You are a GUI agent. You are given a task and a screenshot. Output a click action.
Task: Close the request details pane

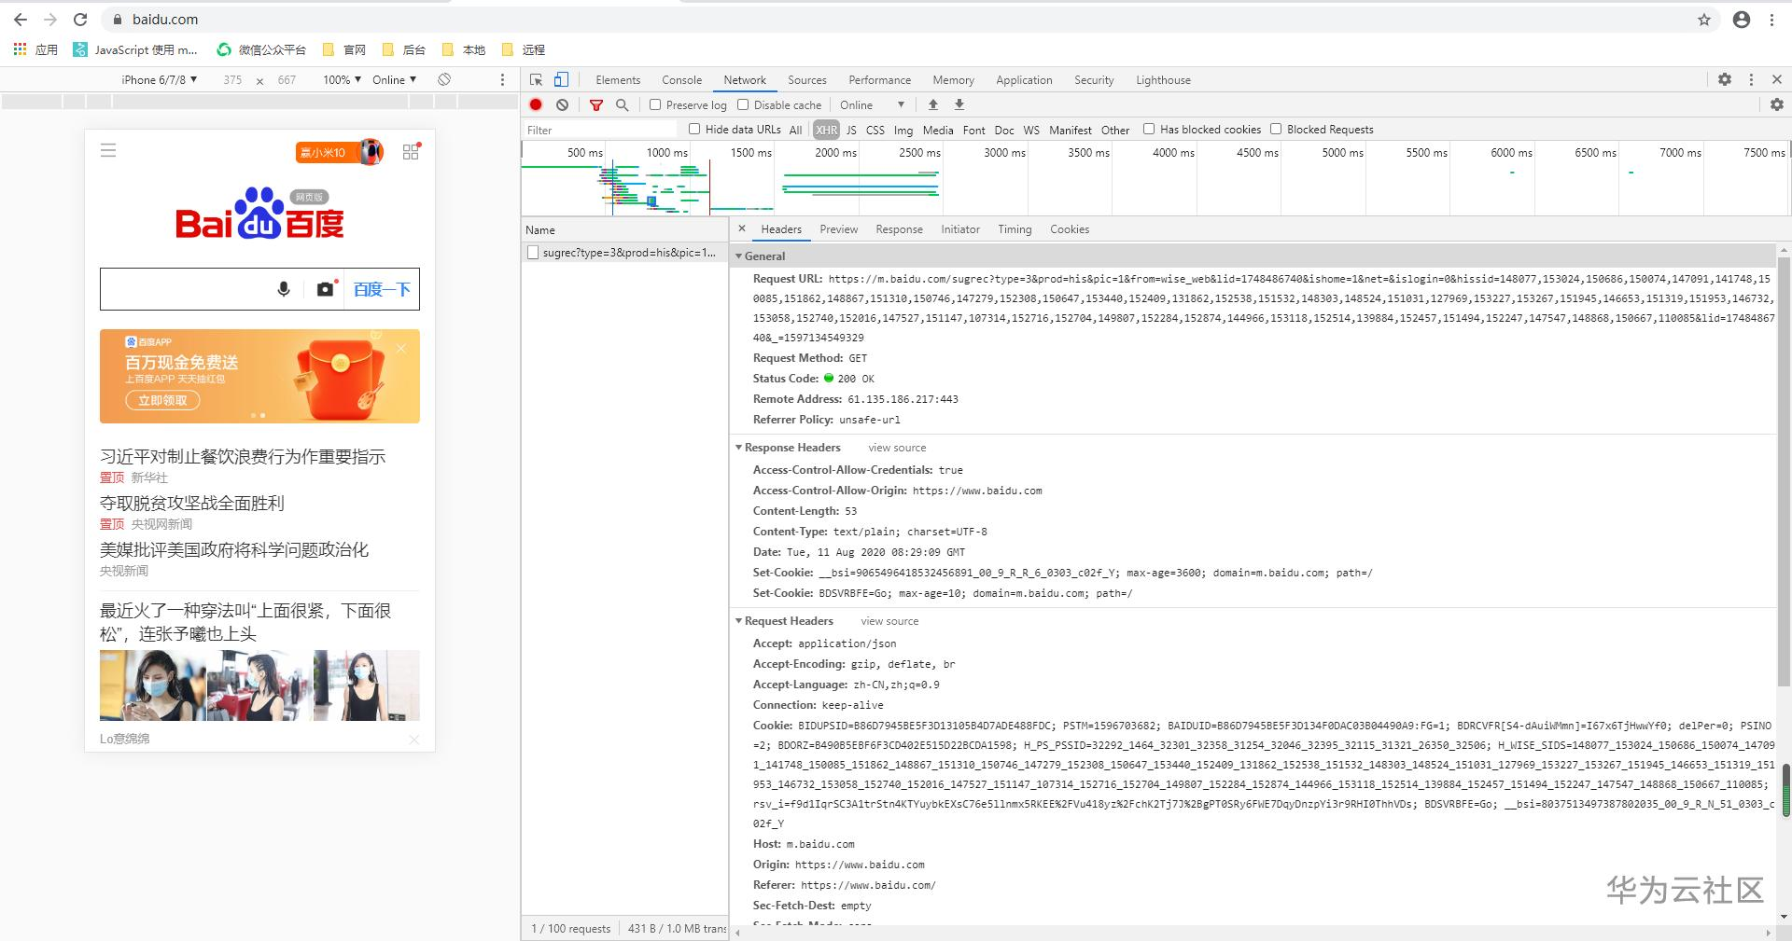coord(742,228)
